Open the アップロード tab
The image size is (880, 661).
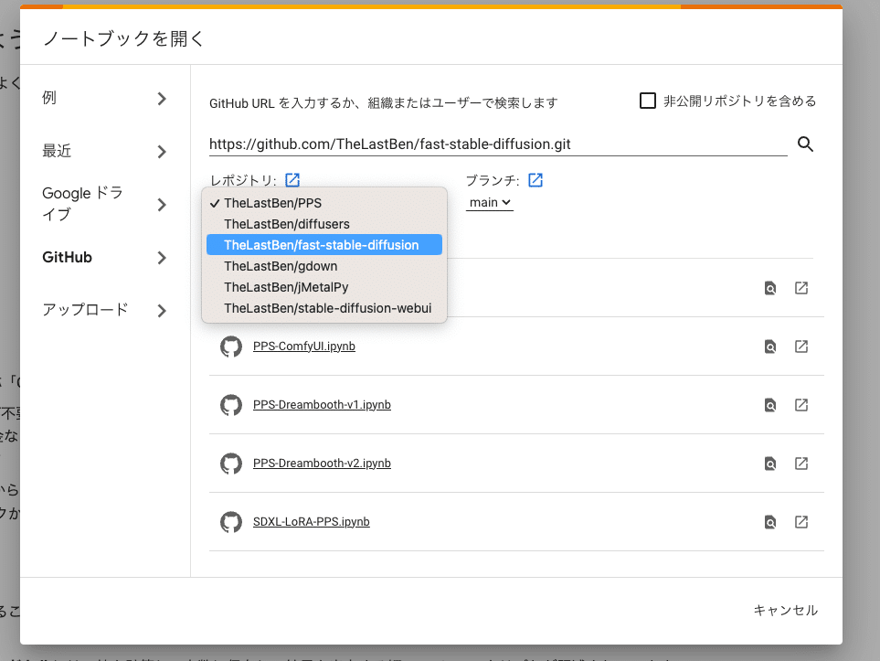(x=105, y=310)
